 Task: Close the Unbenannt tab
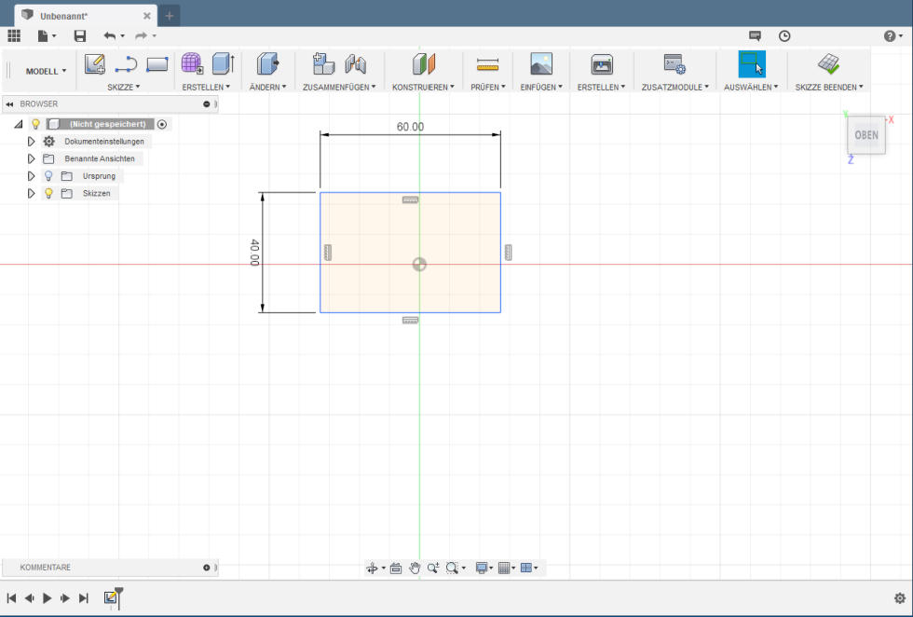click(147, 16)
